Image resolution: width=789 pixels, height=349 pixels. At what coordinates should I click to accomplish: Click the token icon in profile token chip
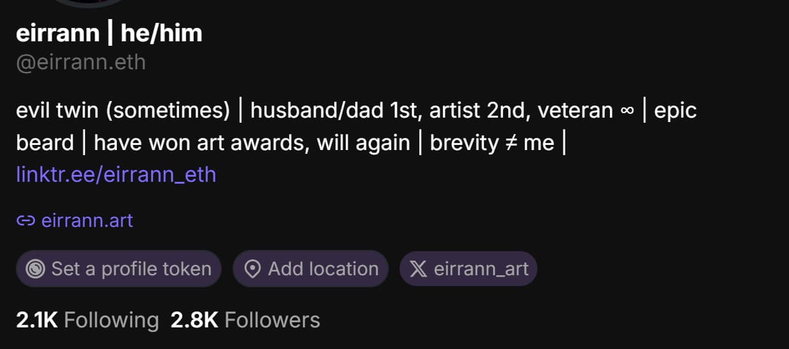35,269
